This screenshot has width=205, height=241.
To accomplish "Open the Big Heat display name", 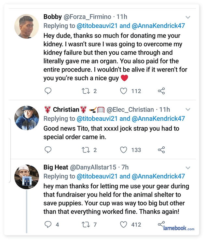I will click(56, 167).
